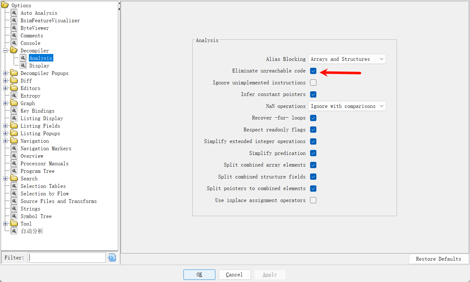Click the Decompiler Popups folder icon

14,73
